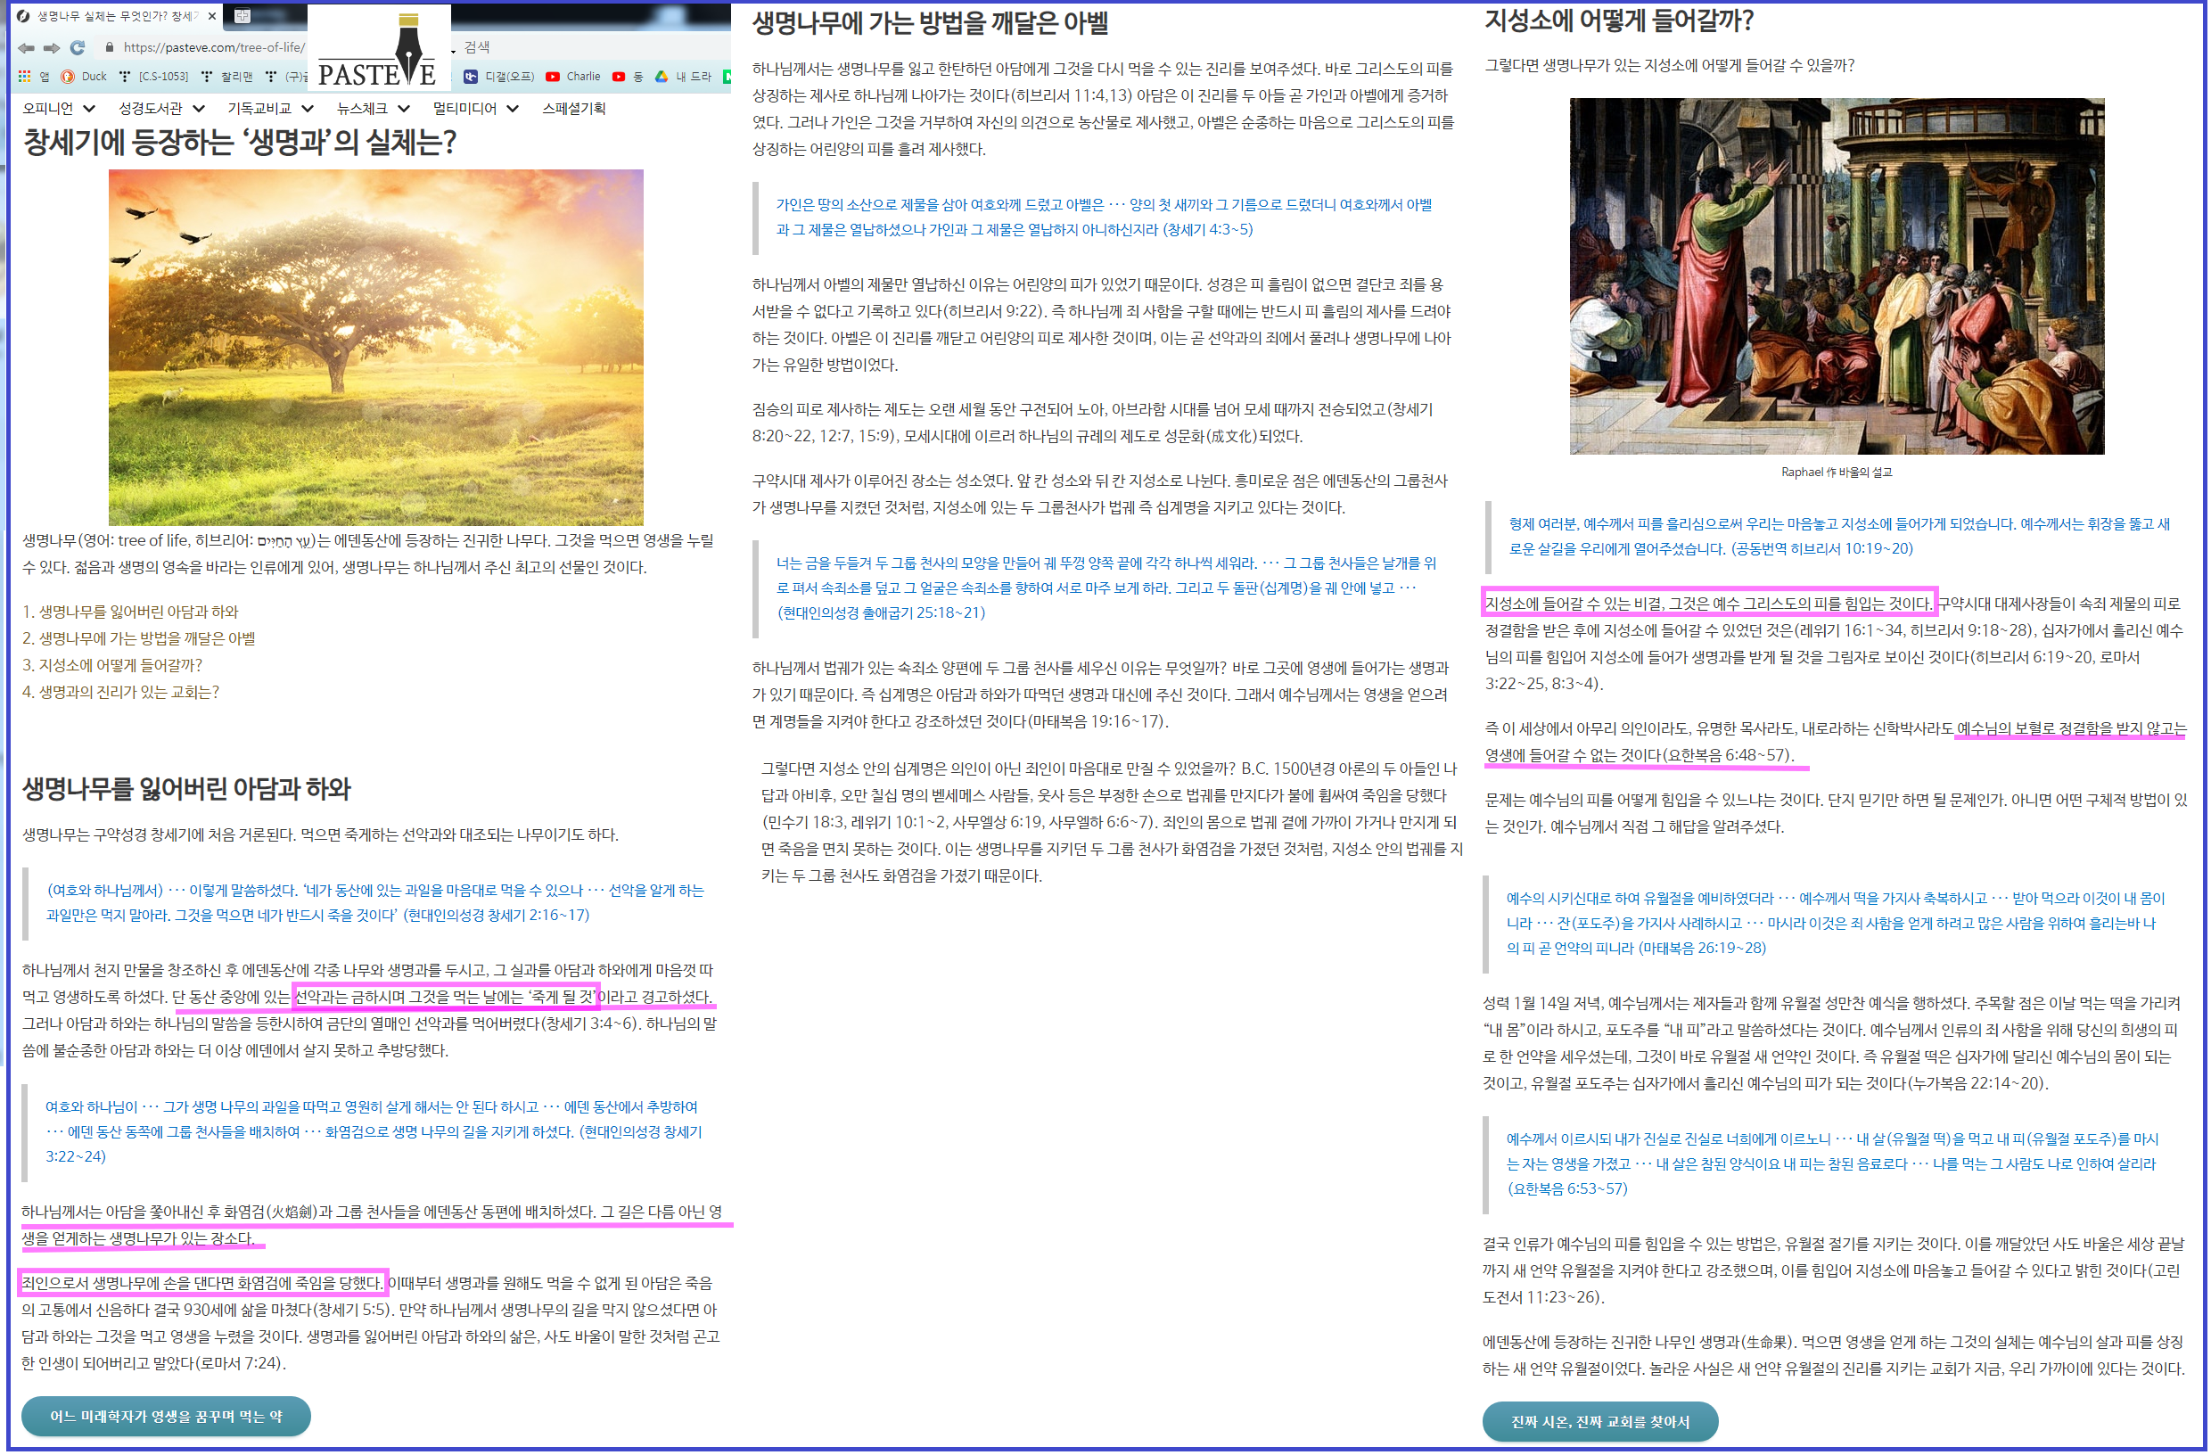This screenshot has width=2211, height=1455.
Task: Click the padlock site security icon
Action: tap(110, 47)
